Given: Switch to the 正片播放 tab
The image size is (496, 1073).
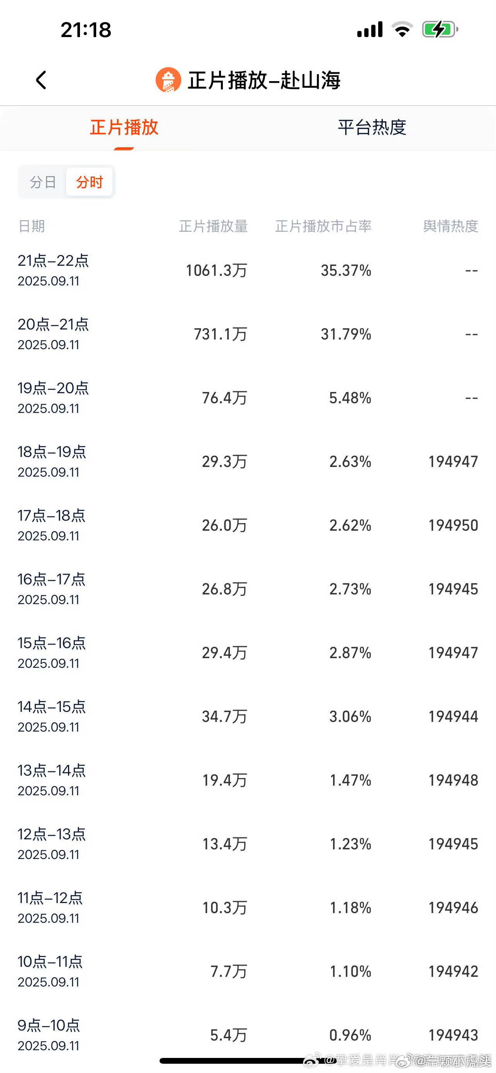Looking at the screenshot, I should [124, 127].
